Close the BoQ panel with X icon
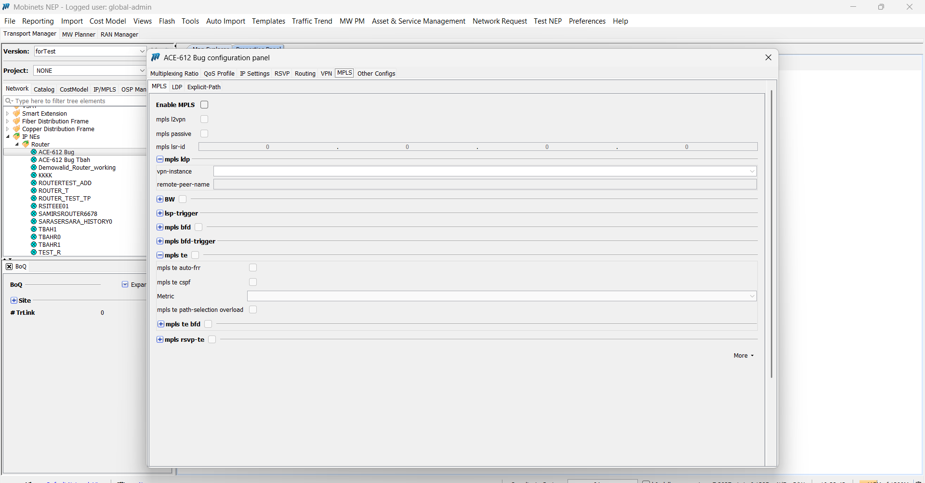 pyautogui.click(x=9, y=267)
